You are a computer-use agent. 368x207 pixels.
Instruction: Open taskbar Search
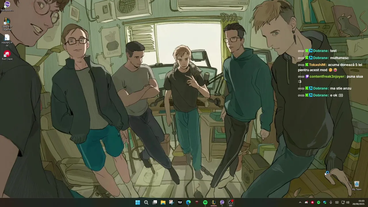click(x=146, y=202)
